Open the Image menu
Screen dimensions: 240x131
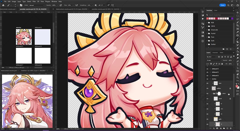14,1
